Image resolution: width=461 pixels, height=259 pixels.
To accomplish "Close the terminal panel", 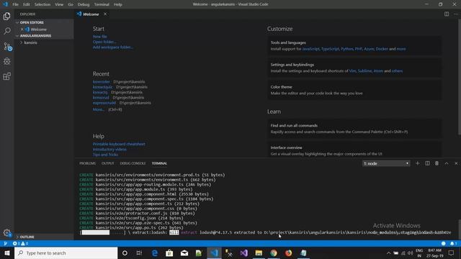I will coord(456,163).
